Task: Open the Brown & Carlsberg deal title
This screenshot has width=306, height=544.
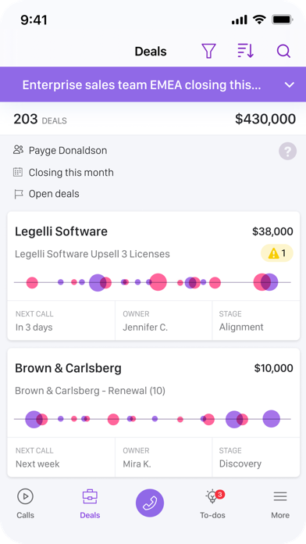Action: [68, 368]
